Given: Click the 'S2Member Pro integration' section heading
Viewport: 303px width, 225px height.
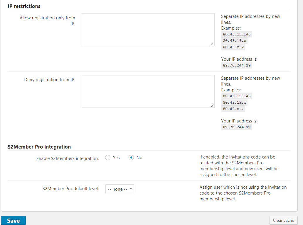Looking at the screenshot, I should (39, 147).
